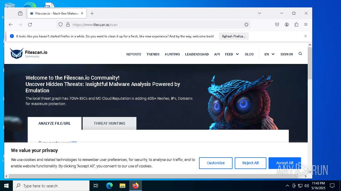Click the Firefox back arrow button
Viewport: 341px width, 191px height.
click(11, 25)
